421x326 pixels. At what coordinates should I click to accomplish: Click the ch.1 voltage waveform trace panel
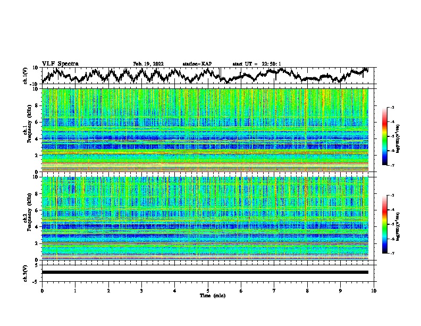click(x=209, y=76)
